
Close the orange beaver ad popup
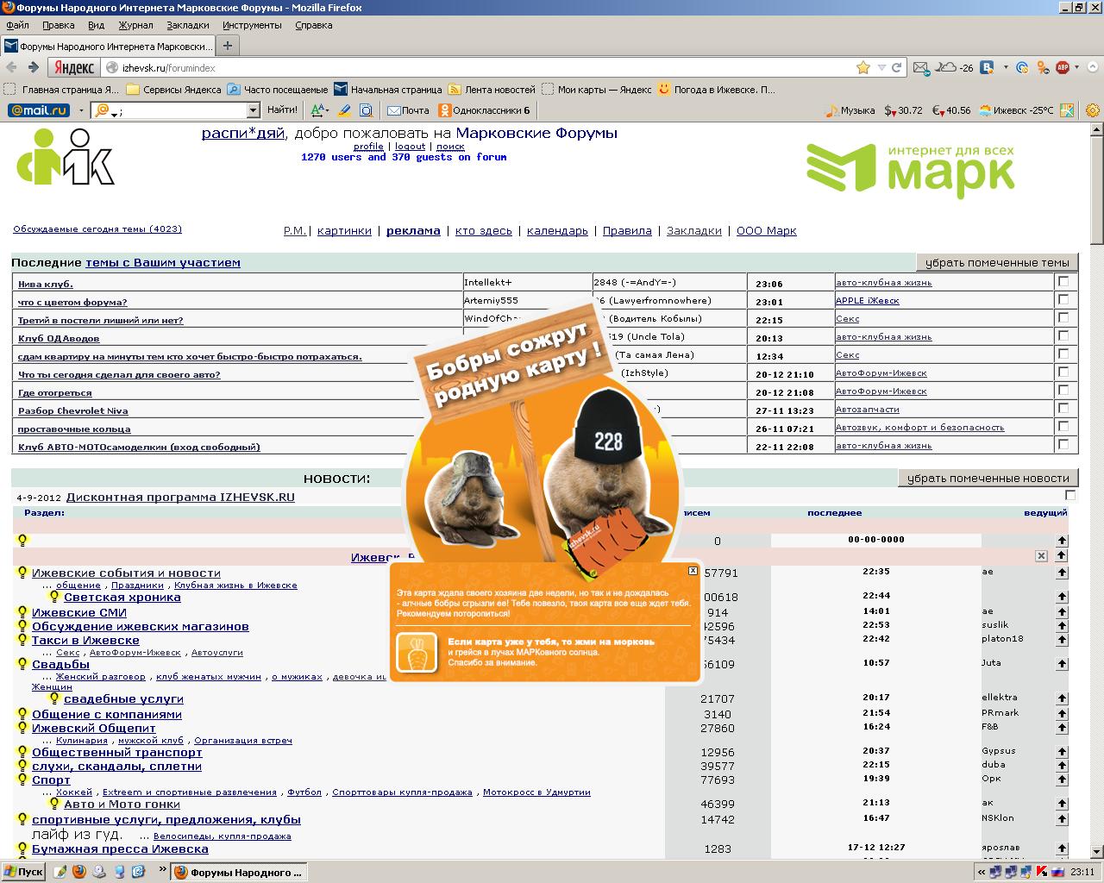tap(693, 570)
